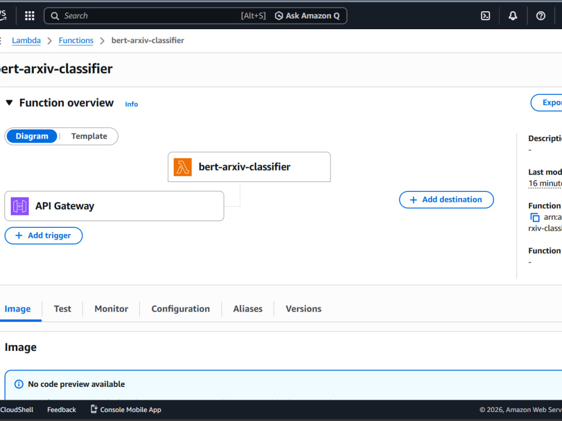The width and height of the screenshot is (562, 421).
Task: Open notifications bell
Action: pos(513,16)
